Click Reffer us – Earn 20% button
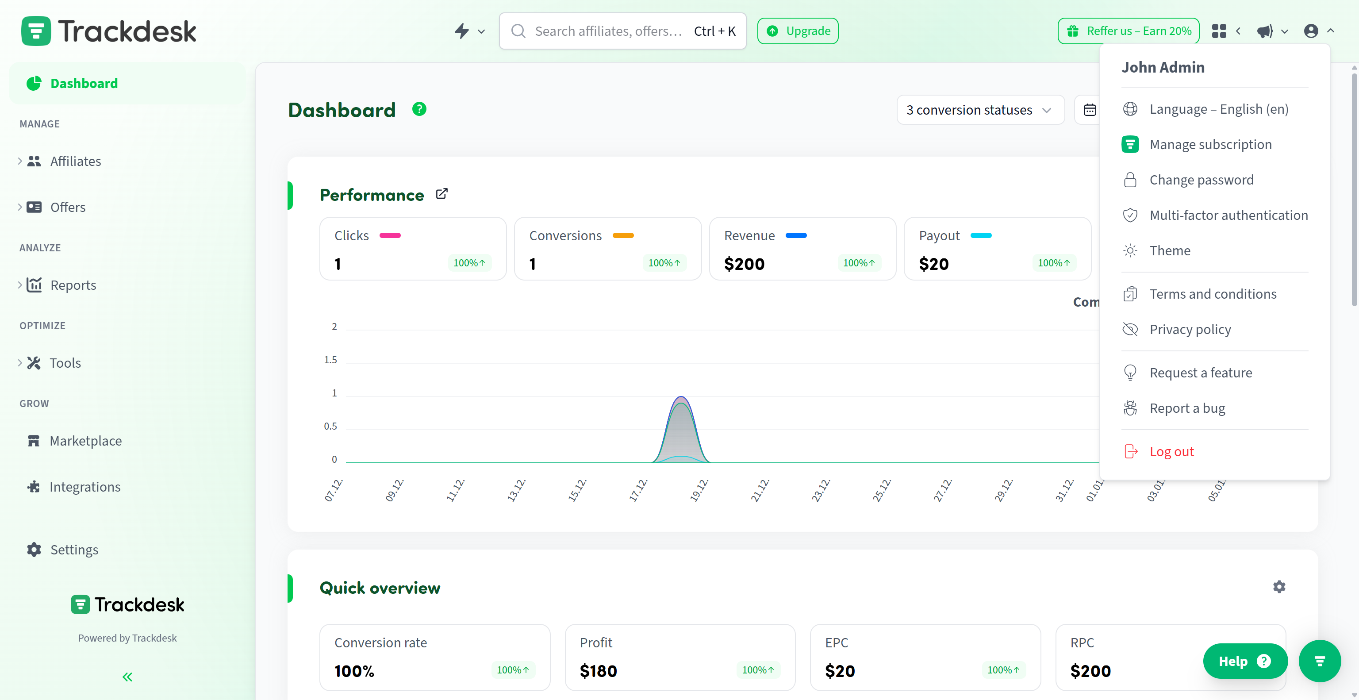Screen dimensions: 1359x700 coord(1128,31)
